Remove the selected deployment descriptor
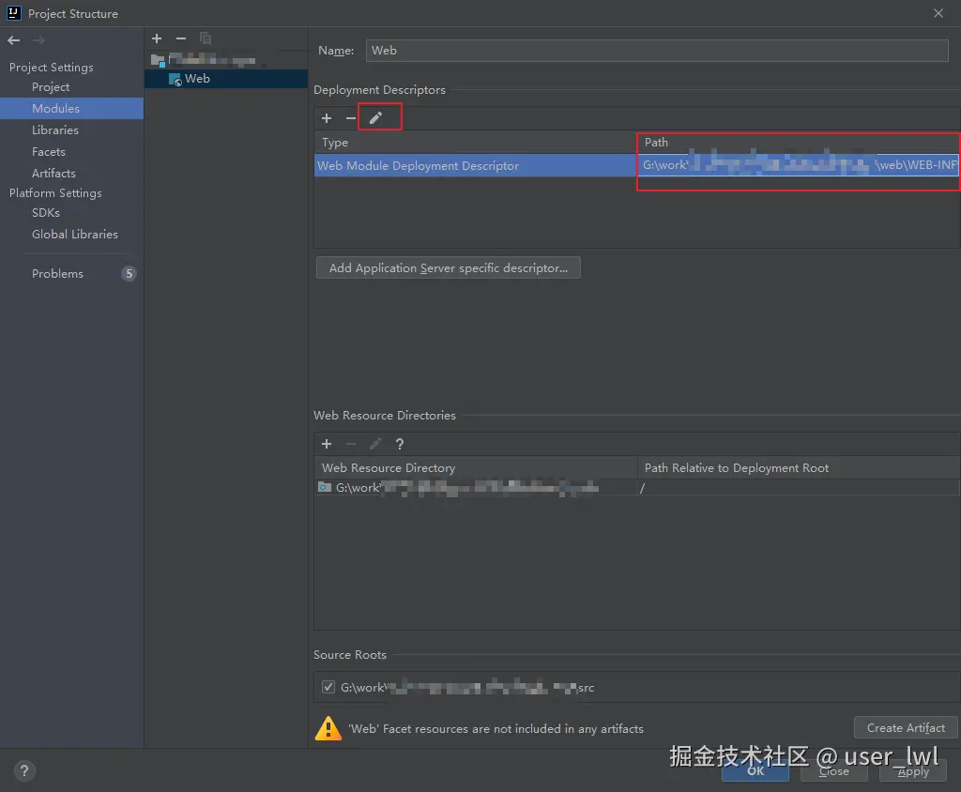Screen dimensions: 961x792 click(x=351, y=117)
